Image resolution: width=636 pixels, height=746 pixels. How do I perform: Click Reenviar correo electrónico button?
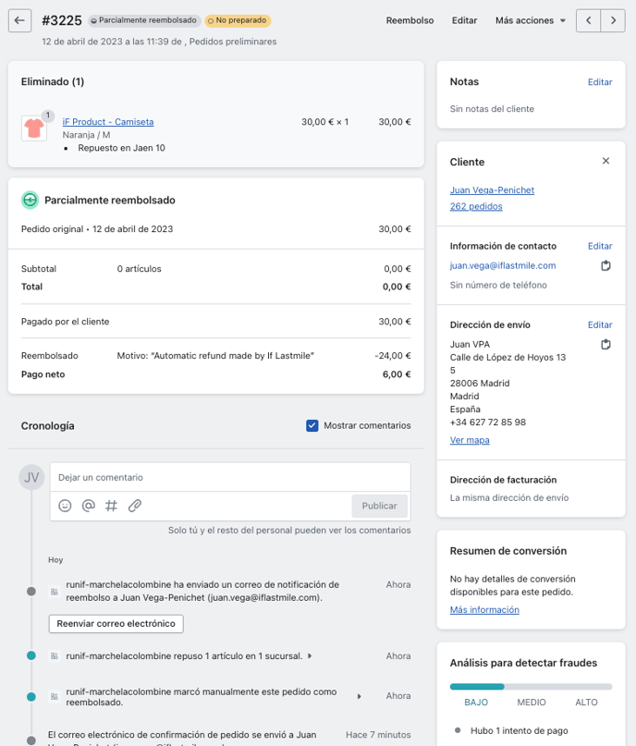[x=116, y=624]
